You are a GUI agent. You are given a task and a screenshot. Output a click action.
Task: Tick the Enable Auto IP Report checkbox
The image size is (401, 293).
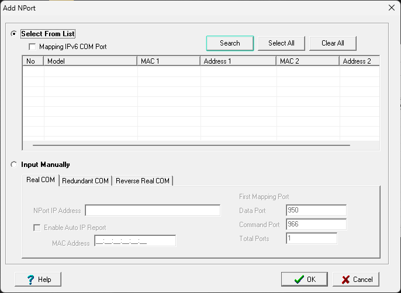[37, 227]
